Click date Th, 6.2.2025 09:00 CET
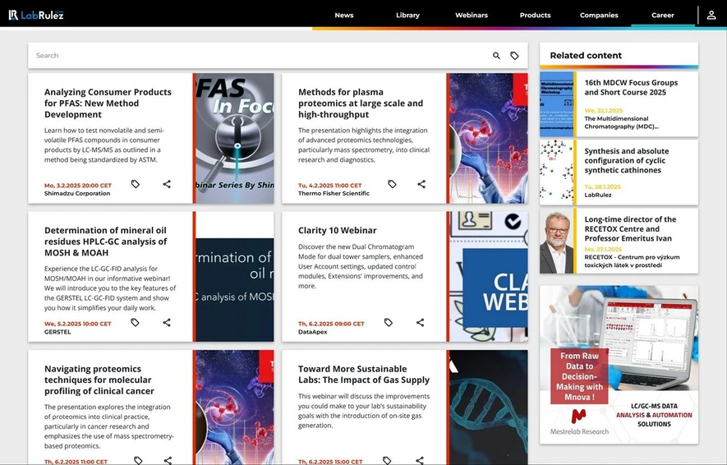 click(x=331, y=324)
